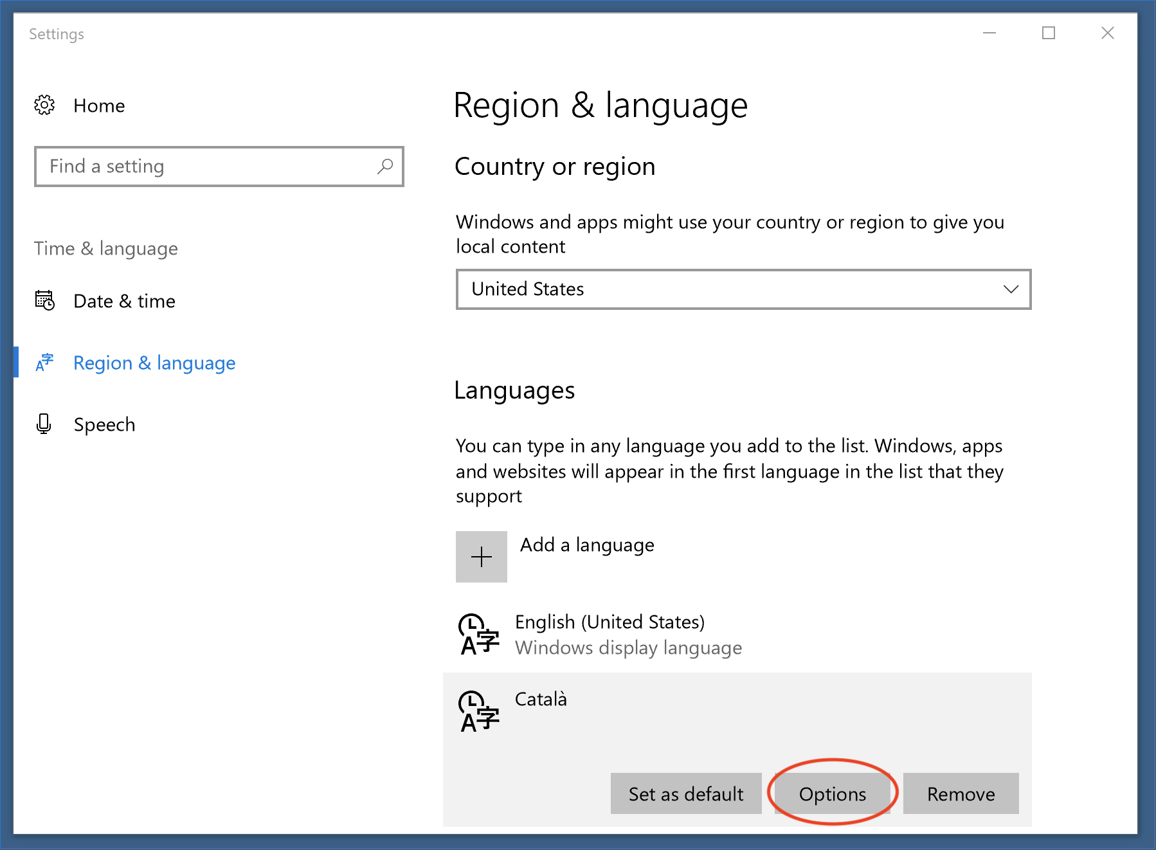Click the Languages section heading
This screenshot has width=1156, height=850.
(x=514, y=391)
